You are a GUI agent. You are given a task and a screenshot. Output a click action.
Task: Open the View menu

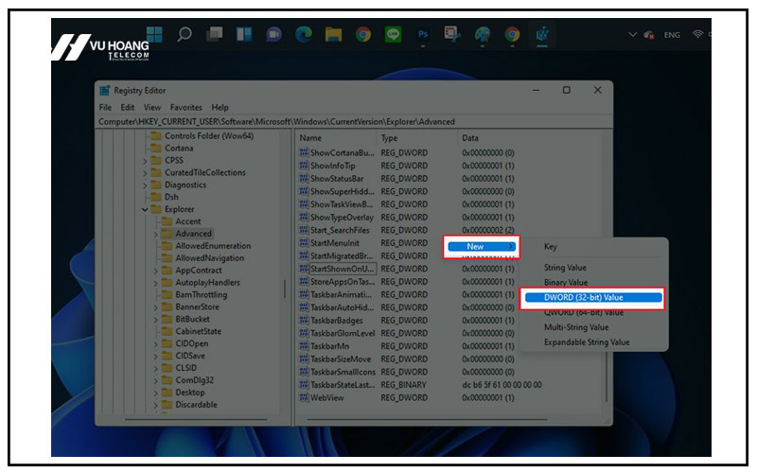[x=152, y=107]
